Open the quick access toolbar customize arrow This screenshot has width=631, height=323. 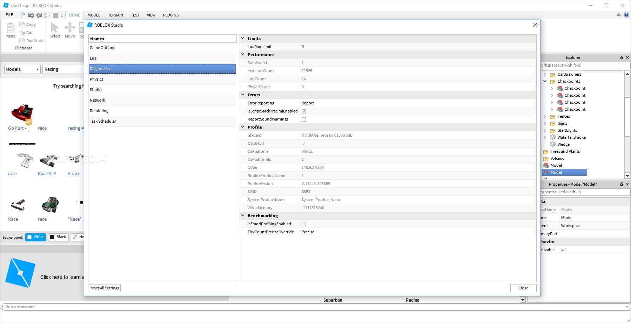coord(62,15)
